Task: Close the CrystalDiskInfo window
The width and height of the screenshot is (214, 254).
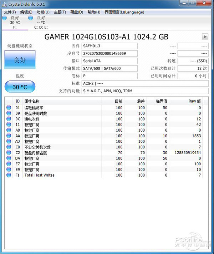Action: click(x=204, y=3)
